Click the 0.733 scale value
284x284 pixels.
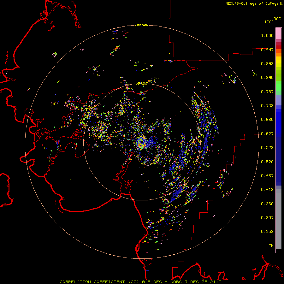pyautogui.click(x=267, y=106)
